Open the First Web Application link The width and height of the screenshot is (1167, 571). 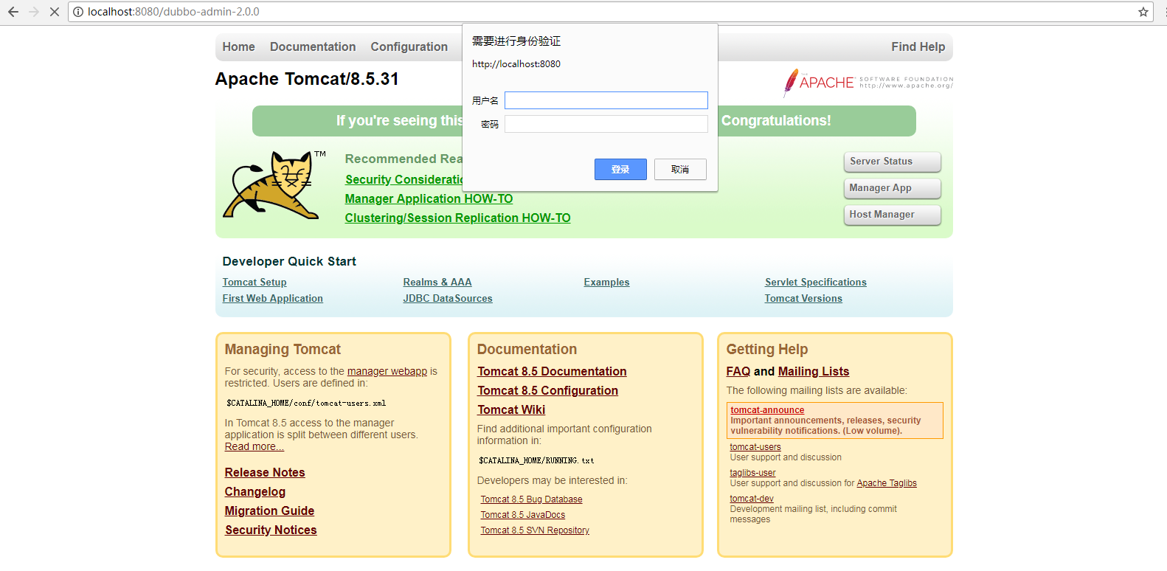point(273,299)
